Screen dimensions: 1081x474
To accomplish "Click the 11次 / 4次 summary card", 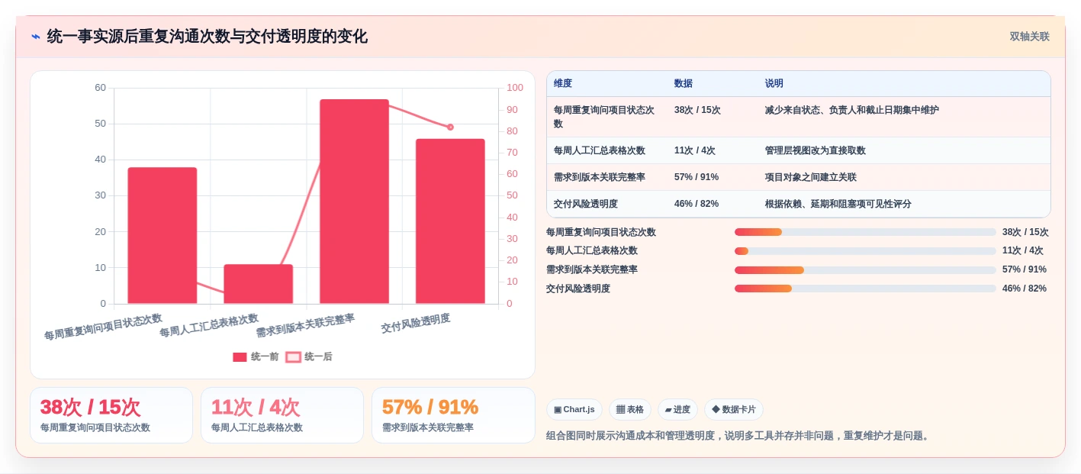I will pos(282,415).
